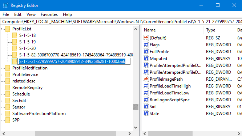The width and height of the screenshot is (242, 136).
Task: Select the ProfileImagePath string value icon
Action: [146, 79]
